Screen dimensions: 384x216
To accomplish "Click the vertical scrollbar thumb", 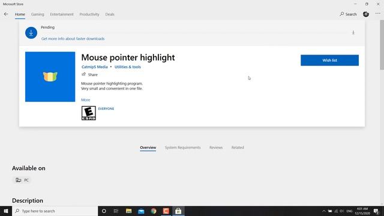I will [x=382, y=45].
